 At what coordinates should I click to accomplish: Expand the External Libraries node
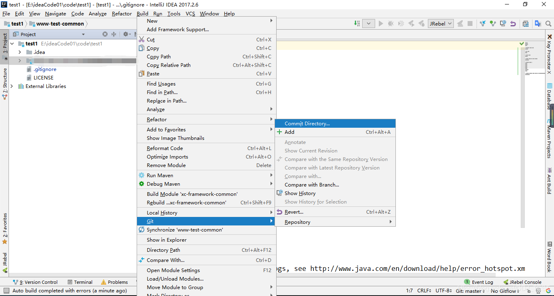click(12, 86)
